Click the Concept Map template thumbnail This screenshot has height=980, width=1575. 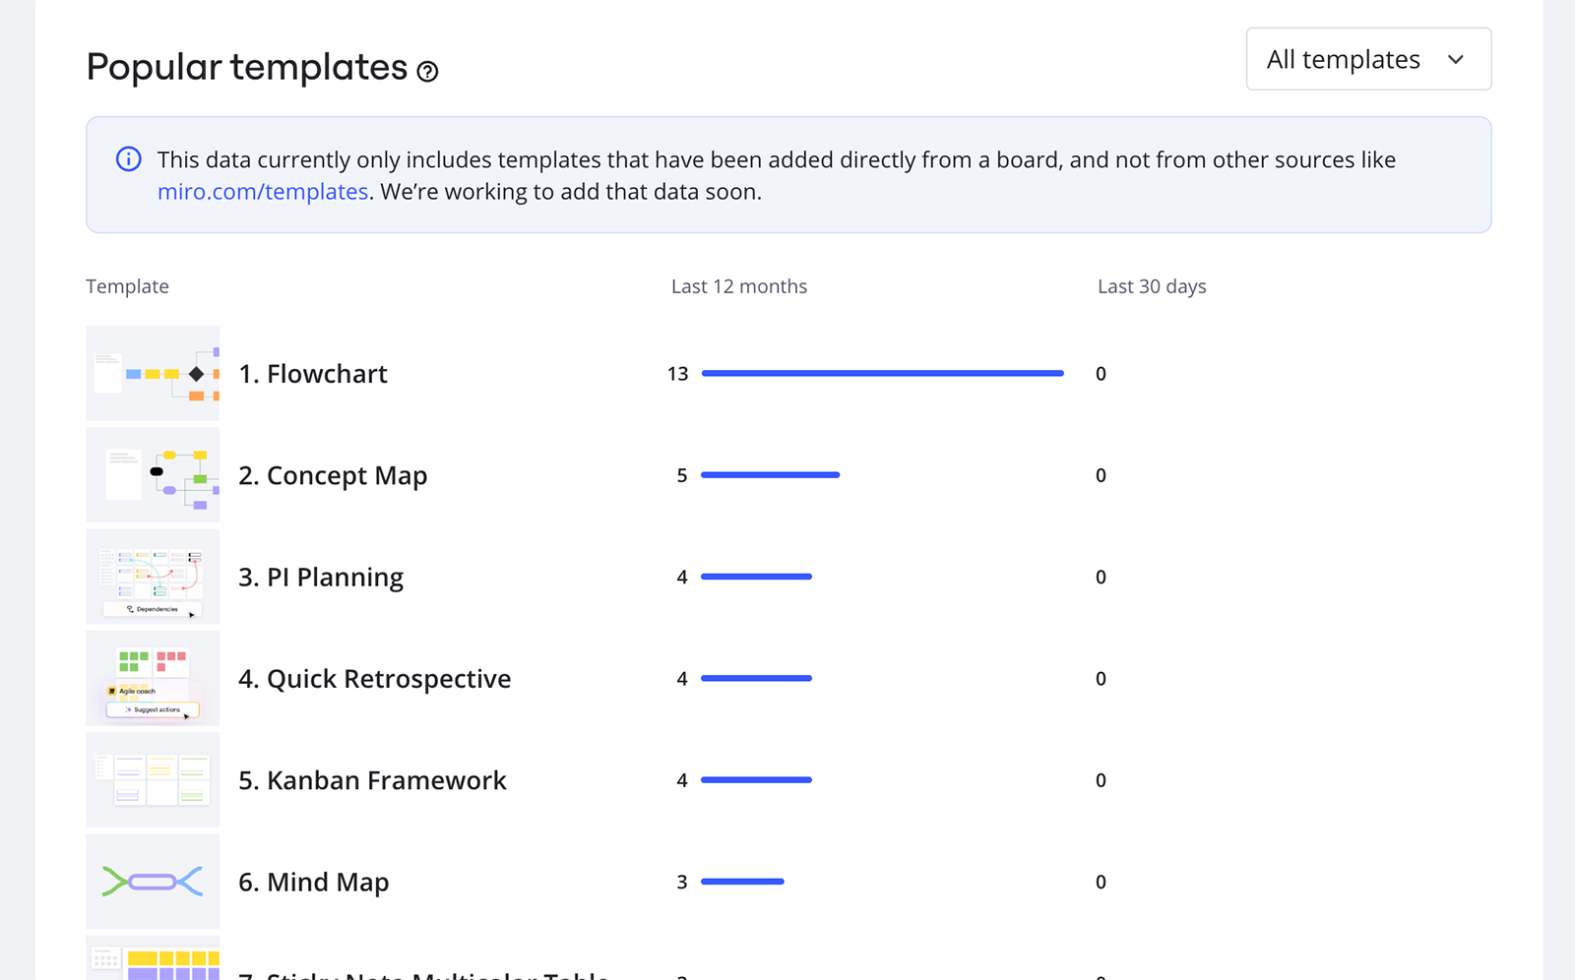[153, 475]
